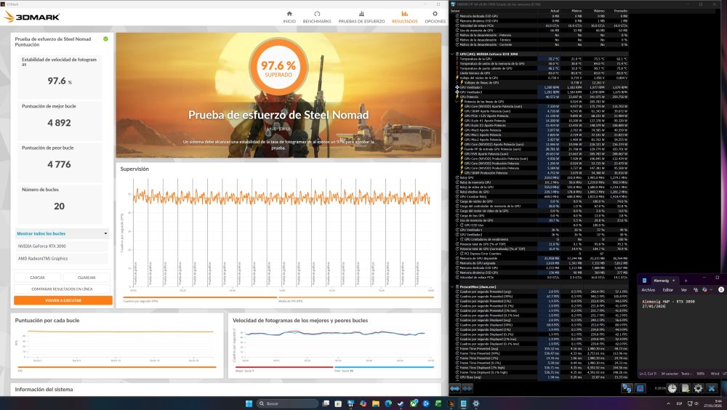Open the PRUEBAS DE ESFUERZO tab
This screenshot has width=727, height=410.
[361, 17]
